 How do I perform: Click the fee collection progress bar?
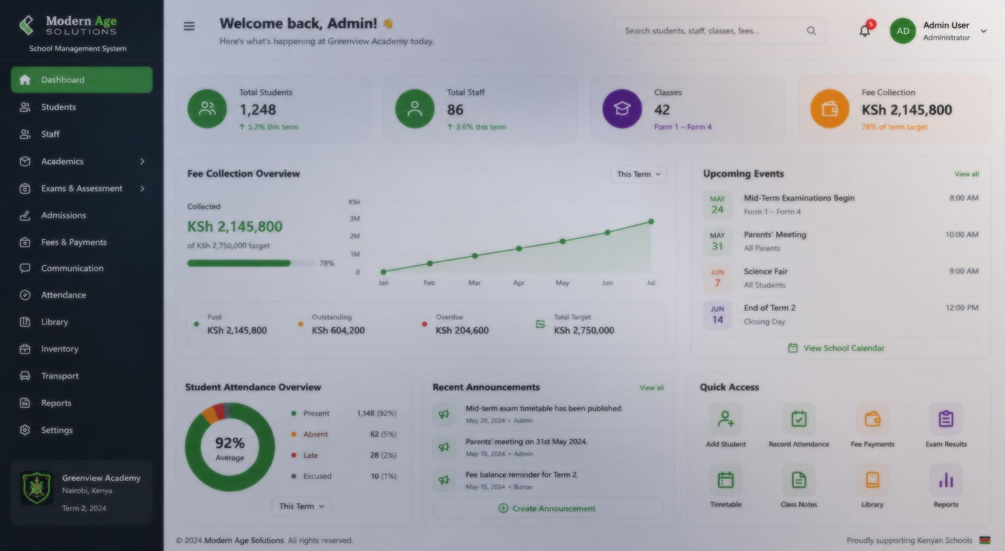[251, 263]
